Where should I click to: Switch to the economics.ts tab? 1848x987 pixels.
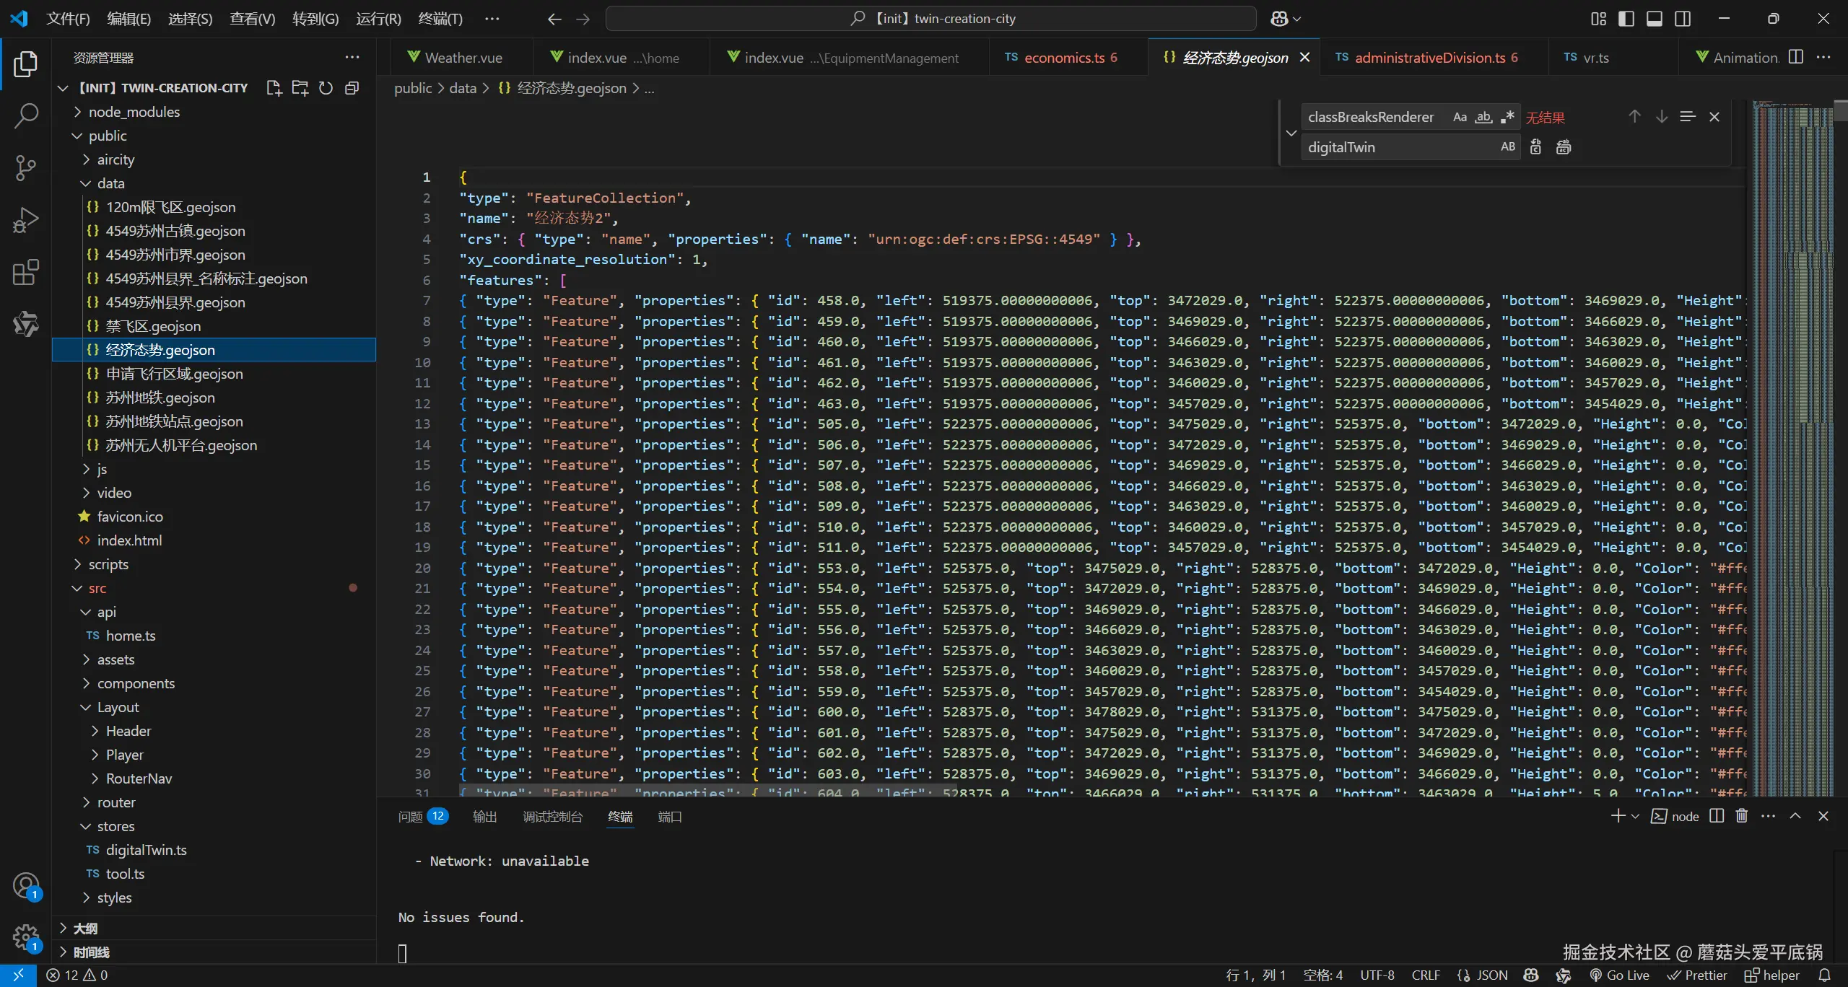1063,58
